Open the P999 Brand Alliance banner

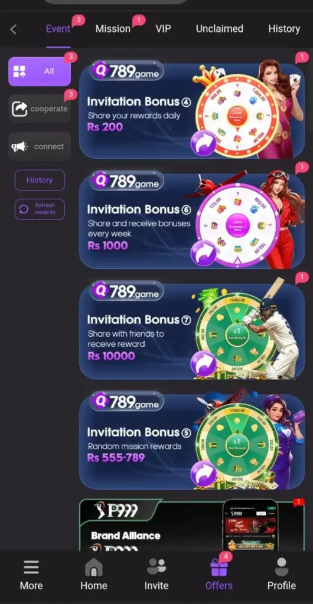[191, 524]
